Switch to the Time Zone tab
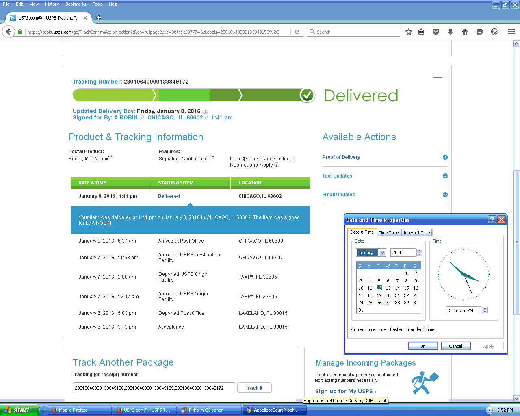Viewport: 520px width, 416px height. [x=388, y=233]
